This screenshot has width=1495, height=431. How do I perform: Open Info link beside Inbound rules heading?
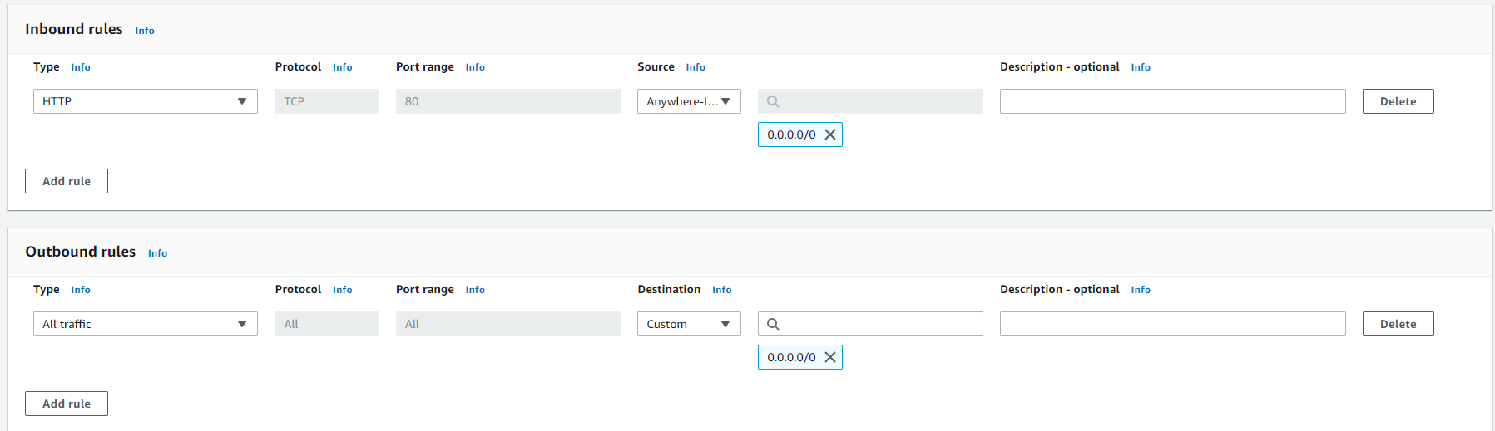145,31
